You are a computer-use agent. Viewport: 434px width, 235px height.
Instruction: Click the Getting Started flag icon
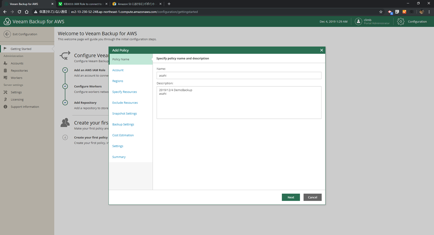tap(5, 49)
